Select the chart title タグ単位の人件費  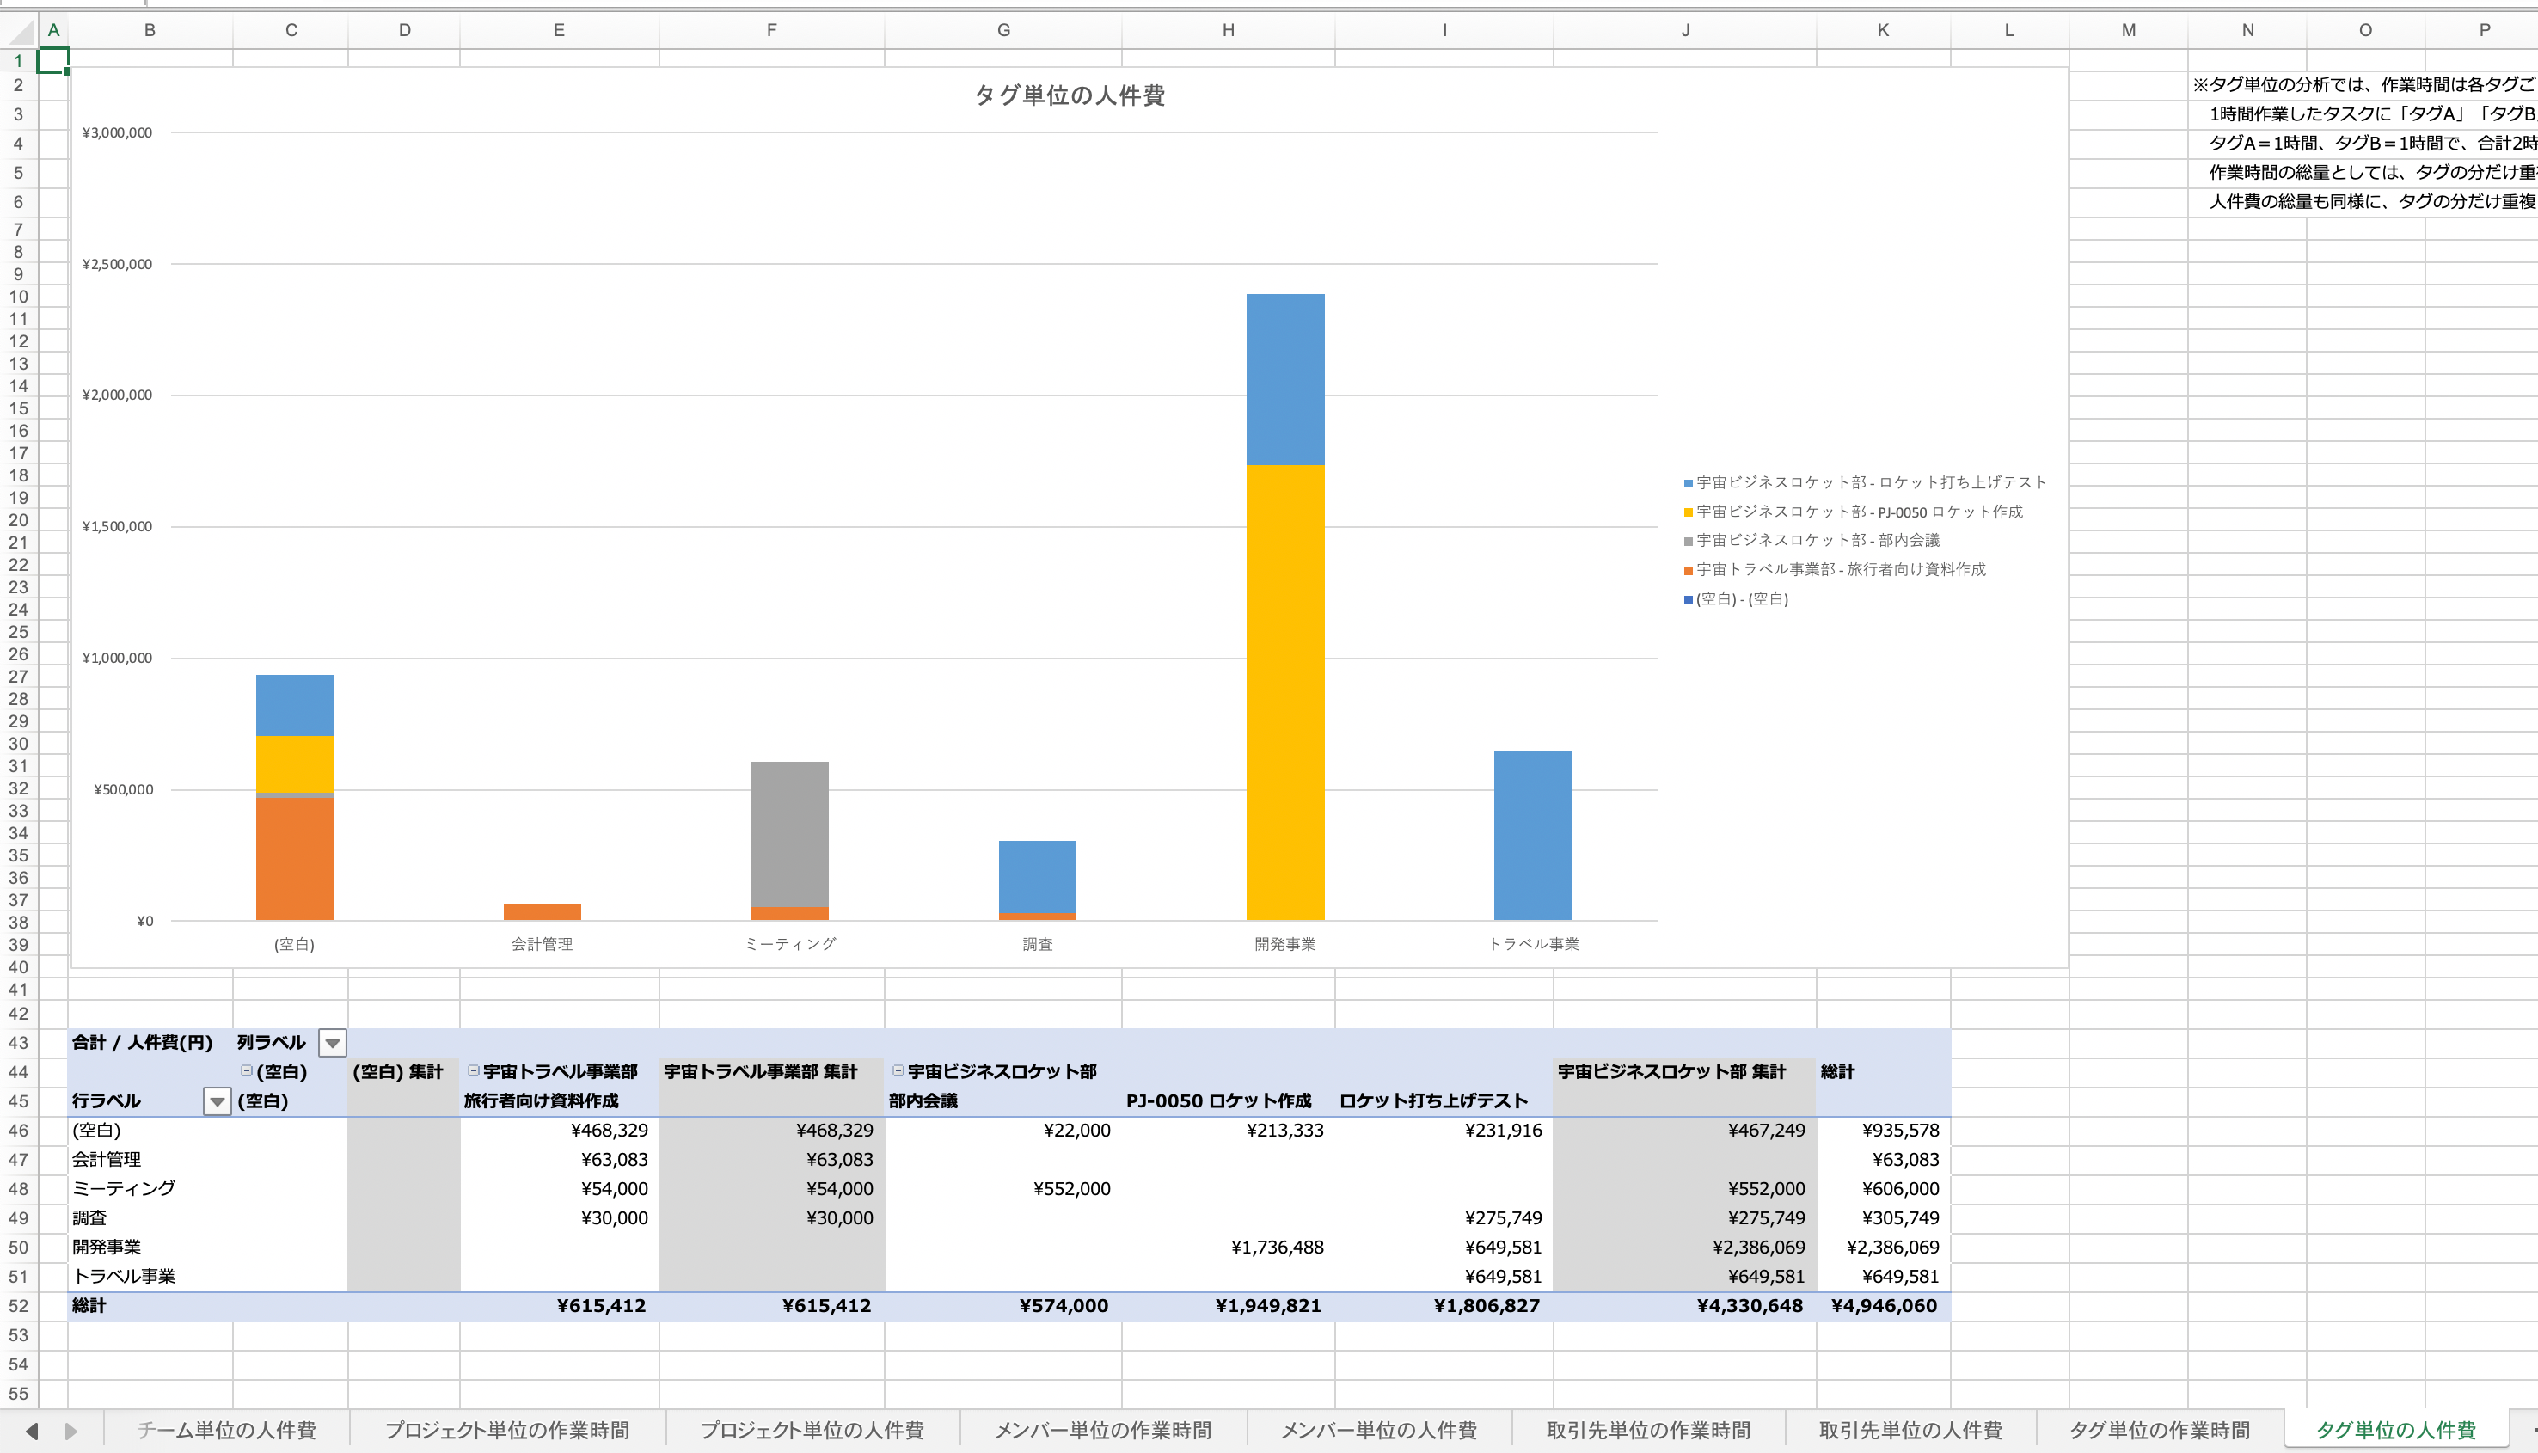click(x=1069, y=95)
